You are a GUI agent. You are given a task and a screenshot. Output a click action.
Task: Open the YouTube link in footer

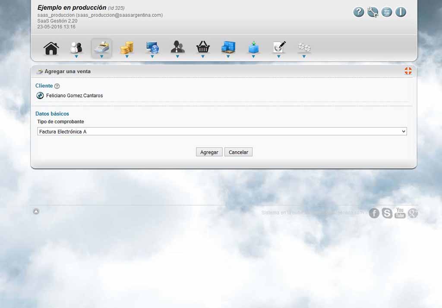click(400, 213)
